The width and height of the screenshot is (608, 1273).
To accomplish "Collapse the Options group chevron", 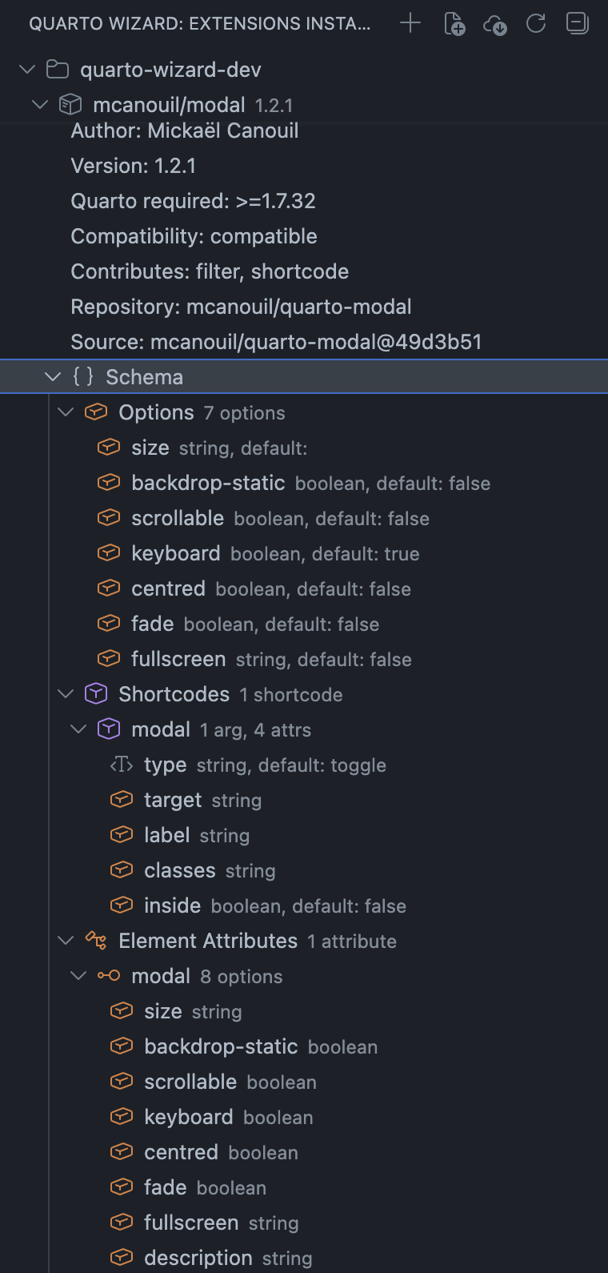I will (65, 412).
